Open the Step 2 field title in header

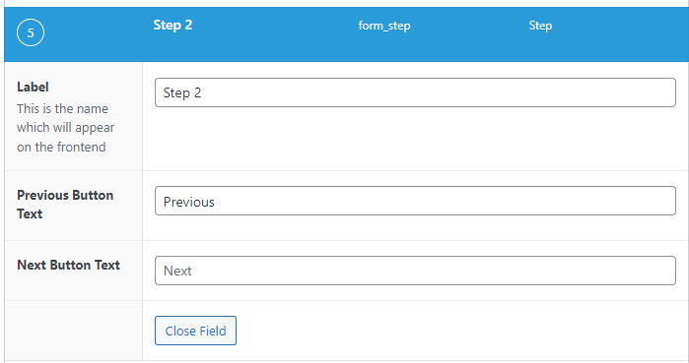[x=172, y=25]
